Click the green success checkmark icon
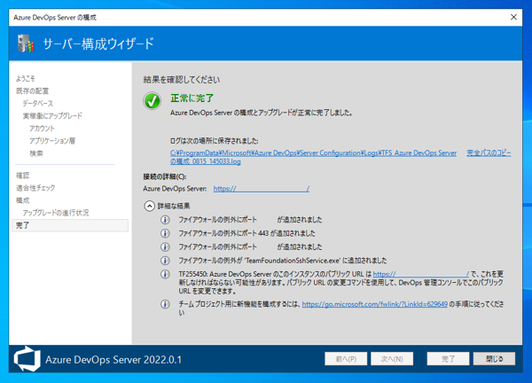Screen dimensions: 532x383 pyautogui.click(x=152, y=101)
